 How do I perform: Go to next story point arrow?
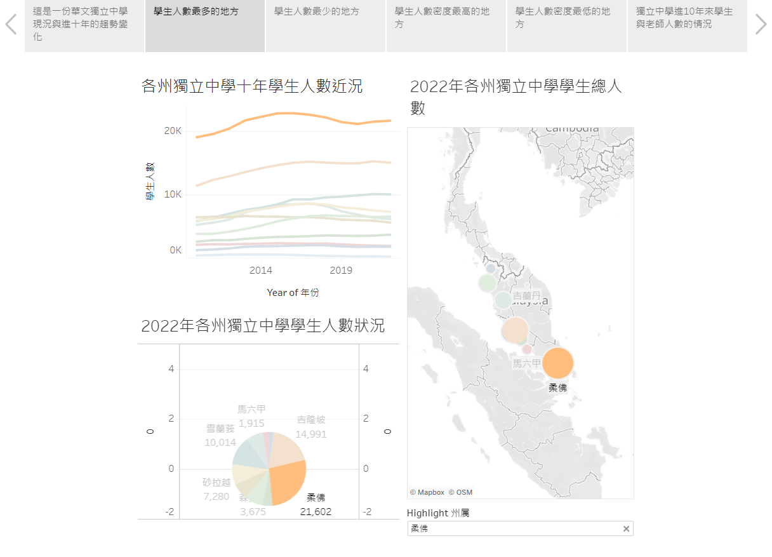point(761,25)
